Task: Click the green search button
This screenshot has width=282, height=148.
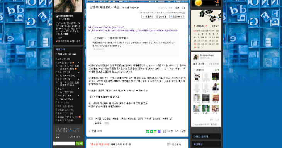Action: pos(80,143)
